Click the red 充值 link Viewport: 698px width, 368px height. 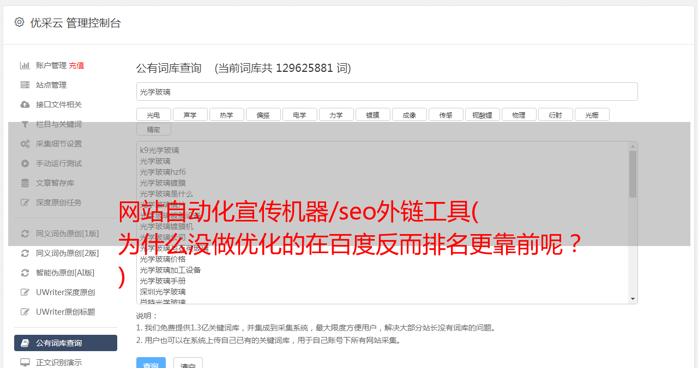coord(76,65)
